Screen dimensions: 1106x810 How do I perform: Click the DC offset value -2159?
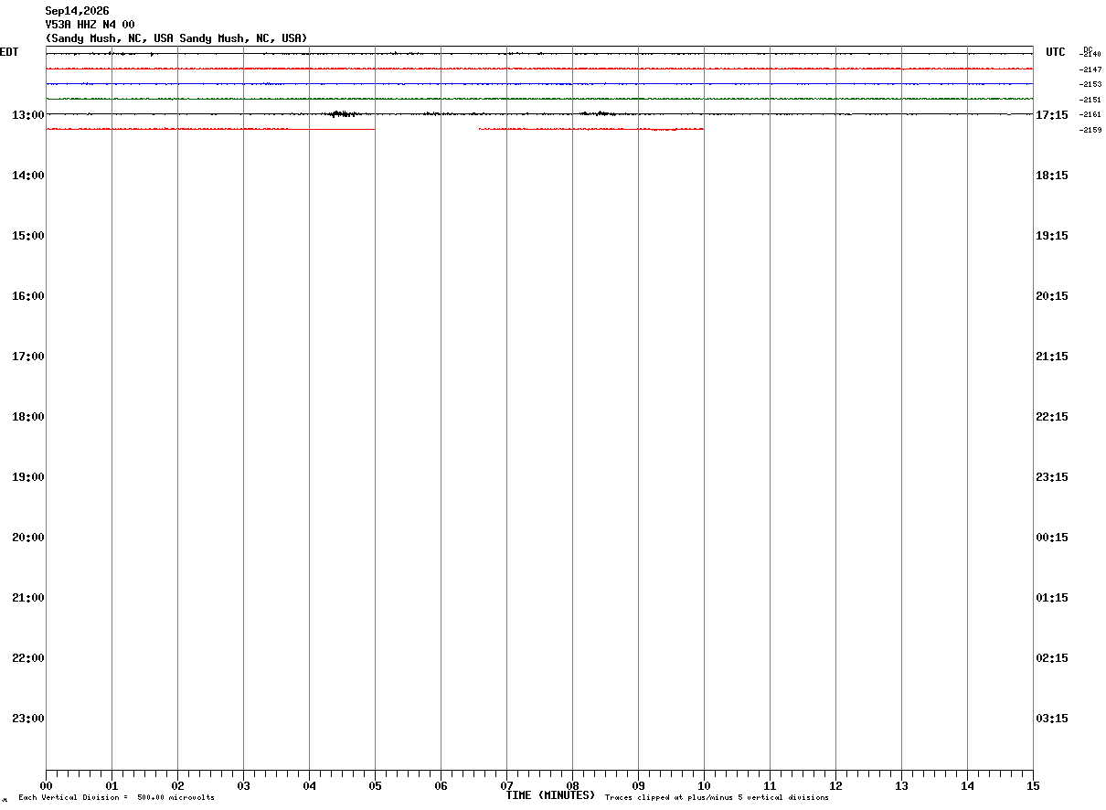point(1090,130)
